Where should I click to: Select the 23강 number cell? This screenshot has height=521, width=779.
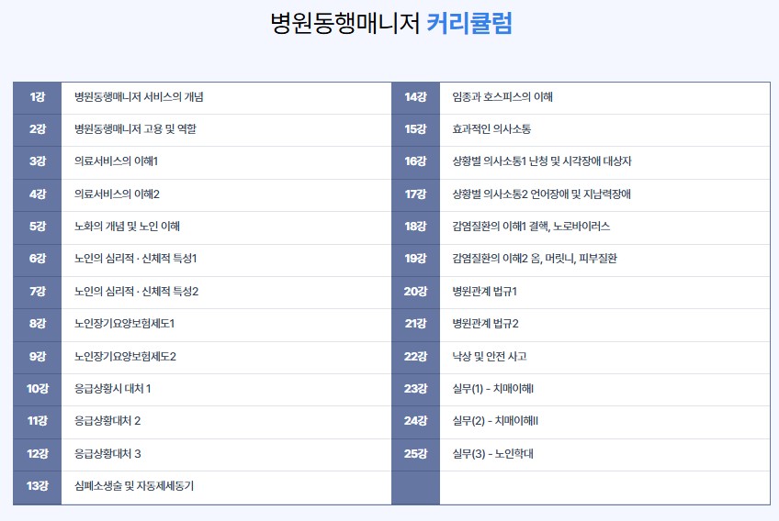pos(415,389)
